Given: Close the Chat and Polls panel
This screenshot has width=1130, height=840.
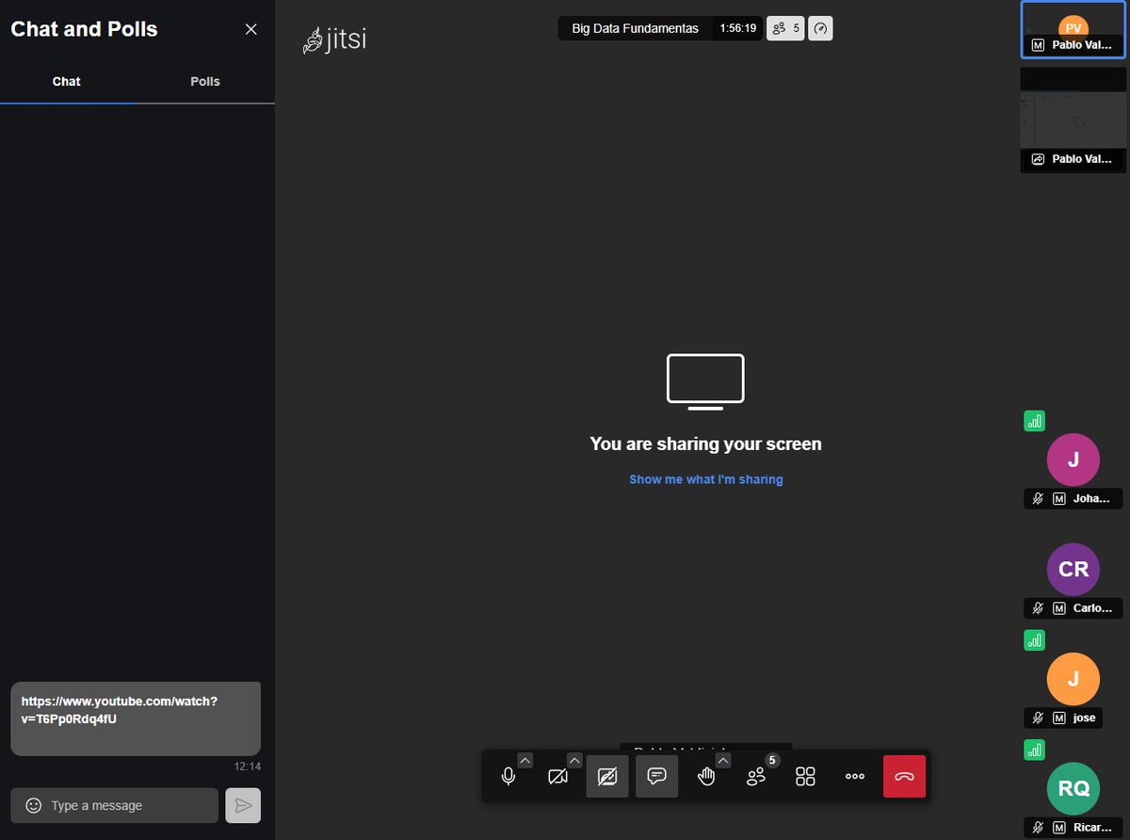Looking at the screenshot, I should pyautogui.click(x=250, y=29).
